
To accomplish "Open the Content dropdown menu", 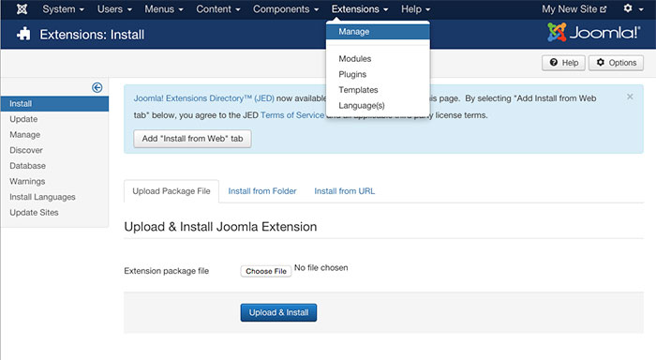I will (218, 8).
